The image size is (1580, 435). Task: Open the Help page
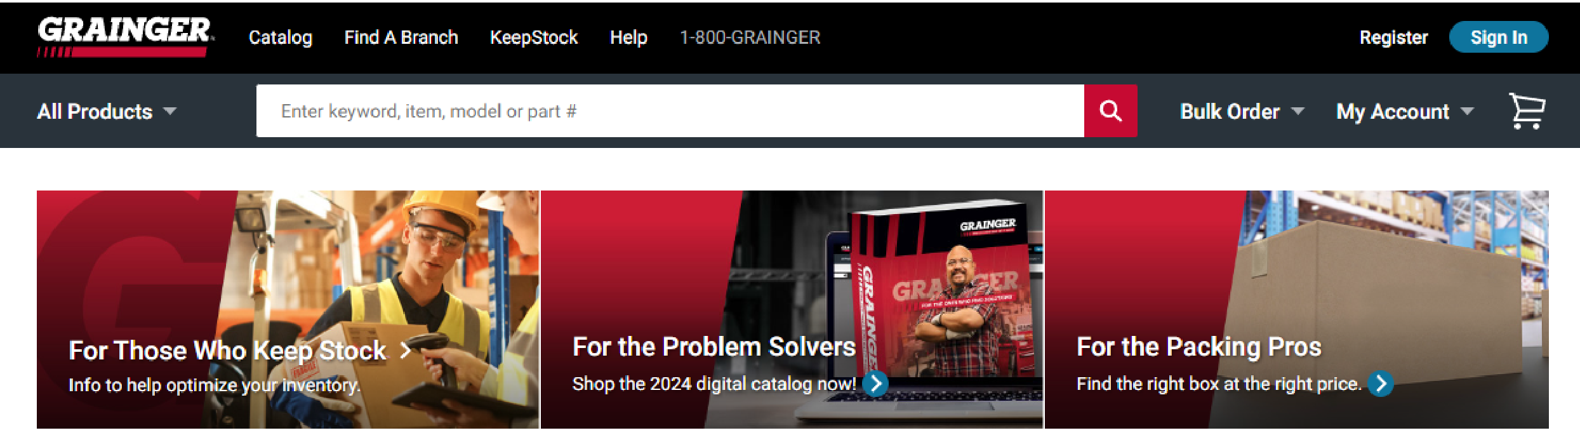pyautogui.click(x=628, y=37)
